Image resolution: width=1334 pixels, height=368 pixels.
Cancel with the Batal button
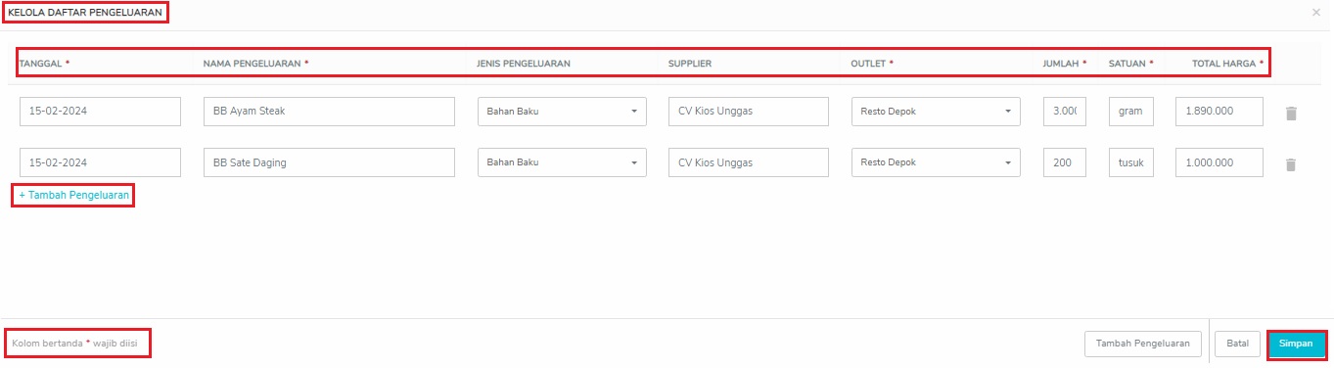(x=1237, y=344)
